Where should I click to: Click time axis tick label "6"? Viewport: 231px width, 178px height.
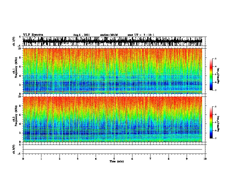pos(132,159)
